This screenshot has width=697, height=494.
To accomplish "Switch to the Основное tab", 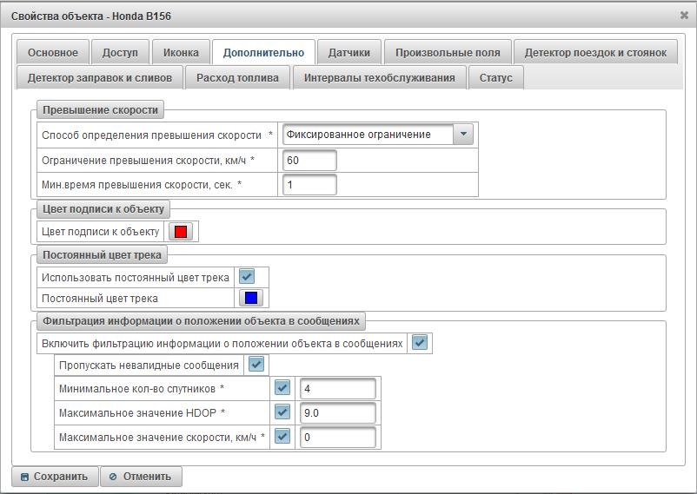I will [52, 53].
